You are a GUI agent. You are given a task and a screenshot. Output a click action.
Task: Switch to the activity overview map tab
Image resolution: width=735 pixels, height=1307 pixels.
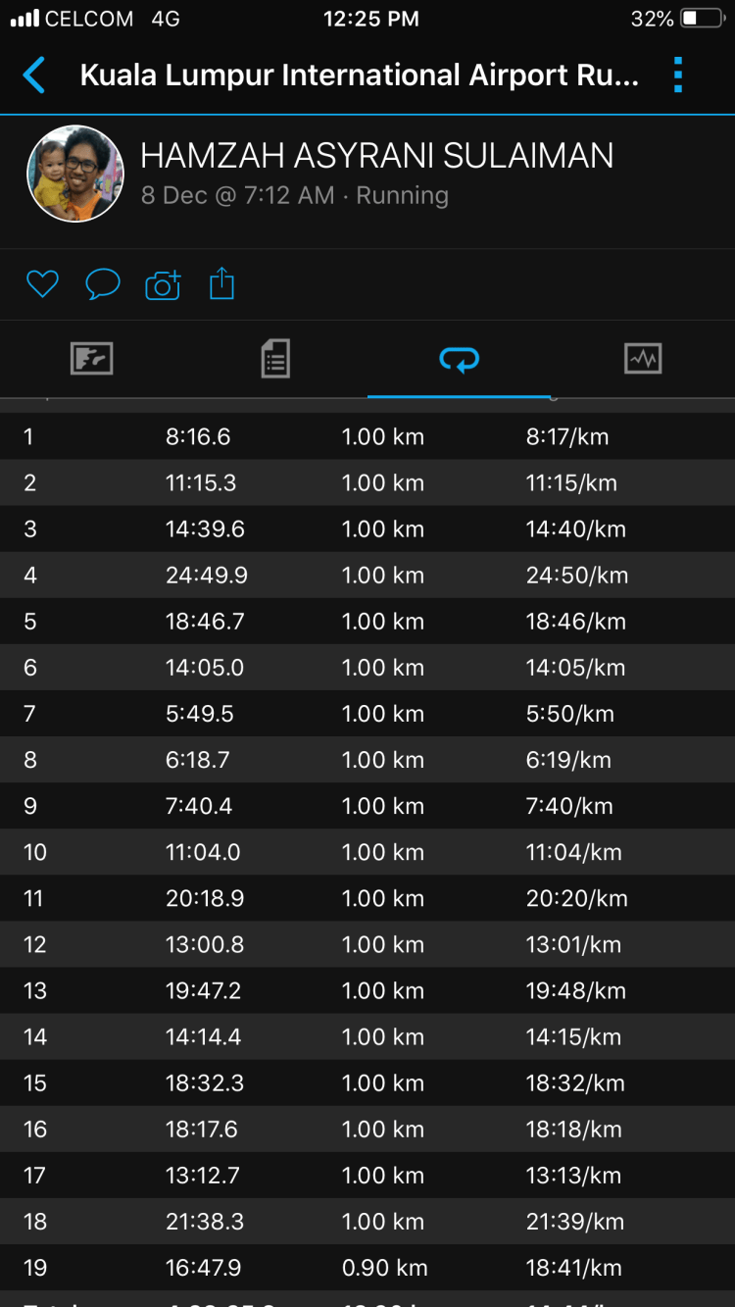coord(92,359)
